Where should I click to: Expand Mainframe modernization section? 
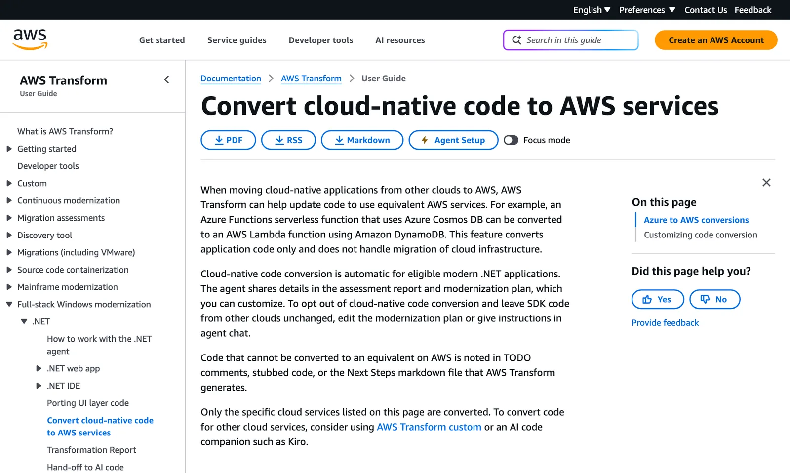[x=9, y=287]
